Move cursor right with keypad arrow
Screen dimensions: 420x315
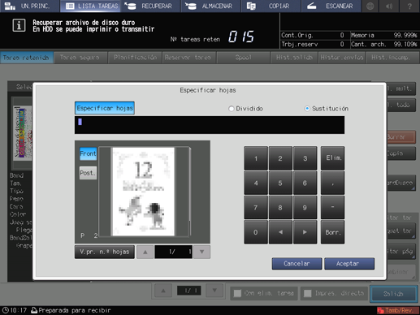click(x=305, y=232)
